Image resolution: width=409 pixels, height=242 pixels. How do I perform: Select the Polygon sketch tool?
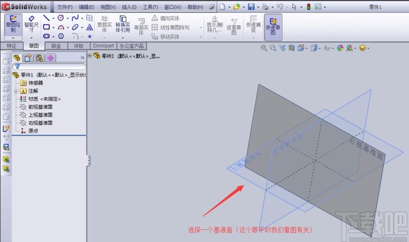(x=61, y=36)
